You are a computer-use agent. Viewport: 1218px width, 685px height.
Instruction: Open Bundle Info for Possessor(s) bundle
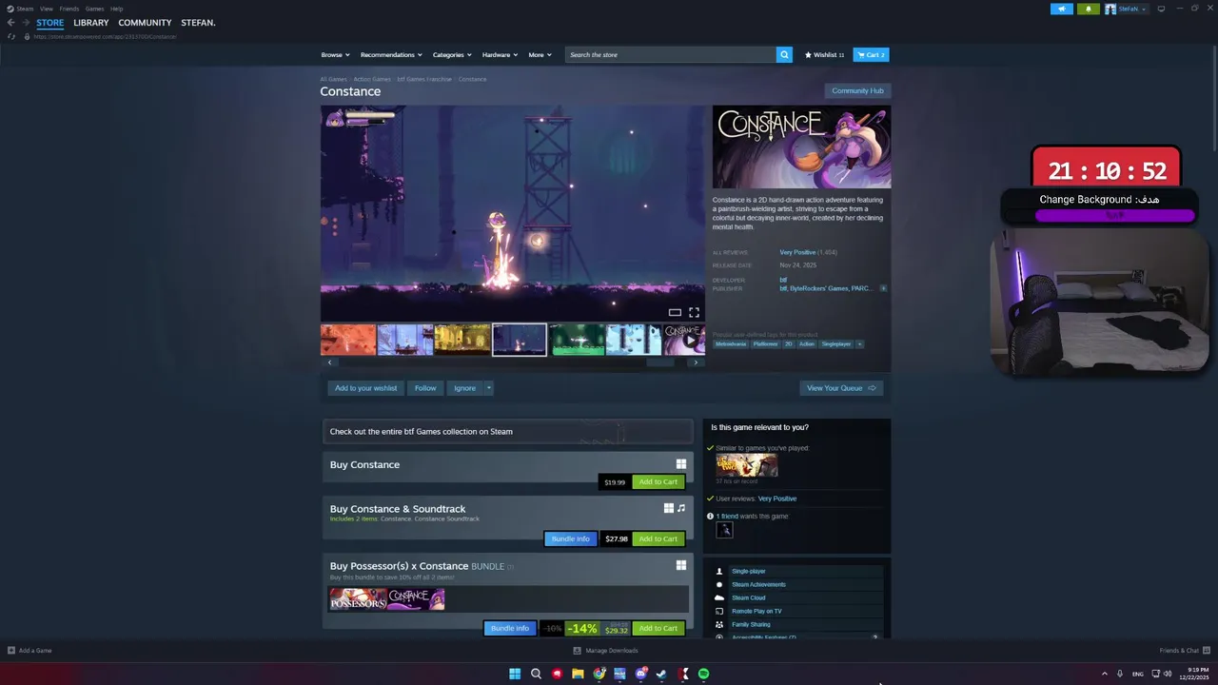(510, 628)
